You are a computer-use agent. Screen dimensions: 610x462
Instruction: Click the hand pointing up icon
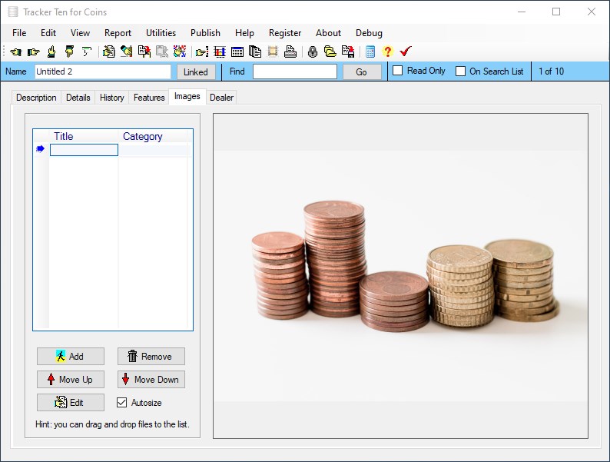coord(51,52)
